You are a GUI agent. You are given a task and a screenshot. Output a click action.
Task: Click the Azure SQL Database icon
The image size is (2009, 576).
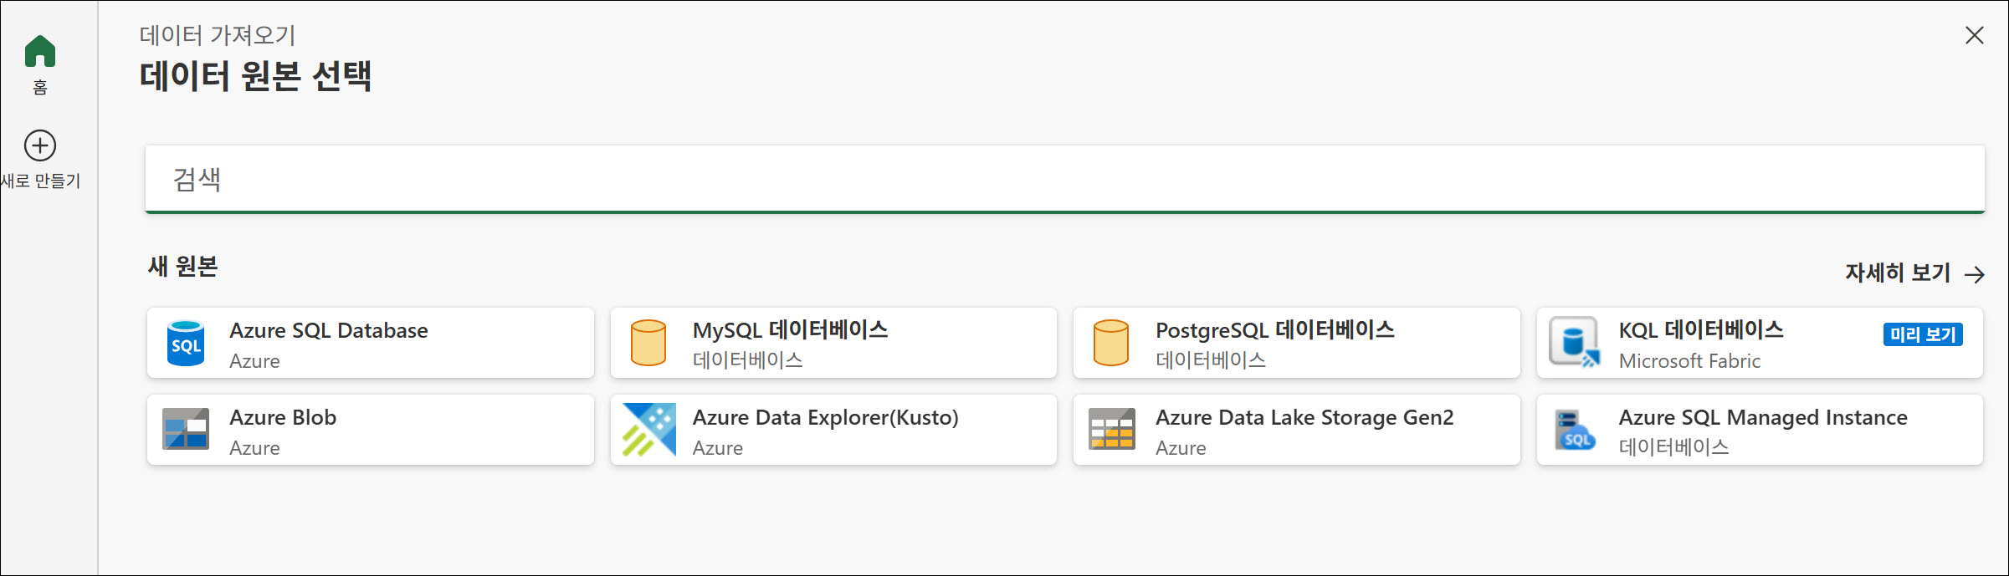[x=186, y=343]
